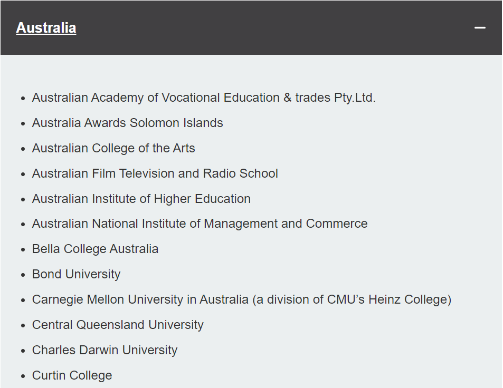Click the bullet beside Bond University
The height and width of the screenshot is (388, 503).
point(23,275)
